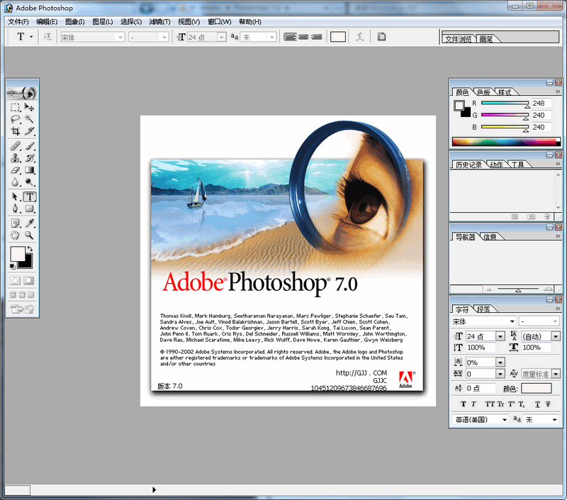Select the Magic Wand tool
Viewport: 567px width, 500px height.
30,119
